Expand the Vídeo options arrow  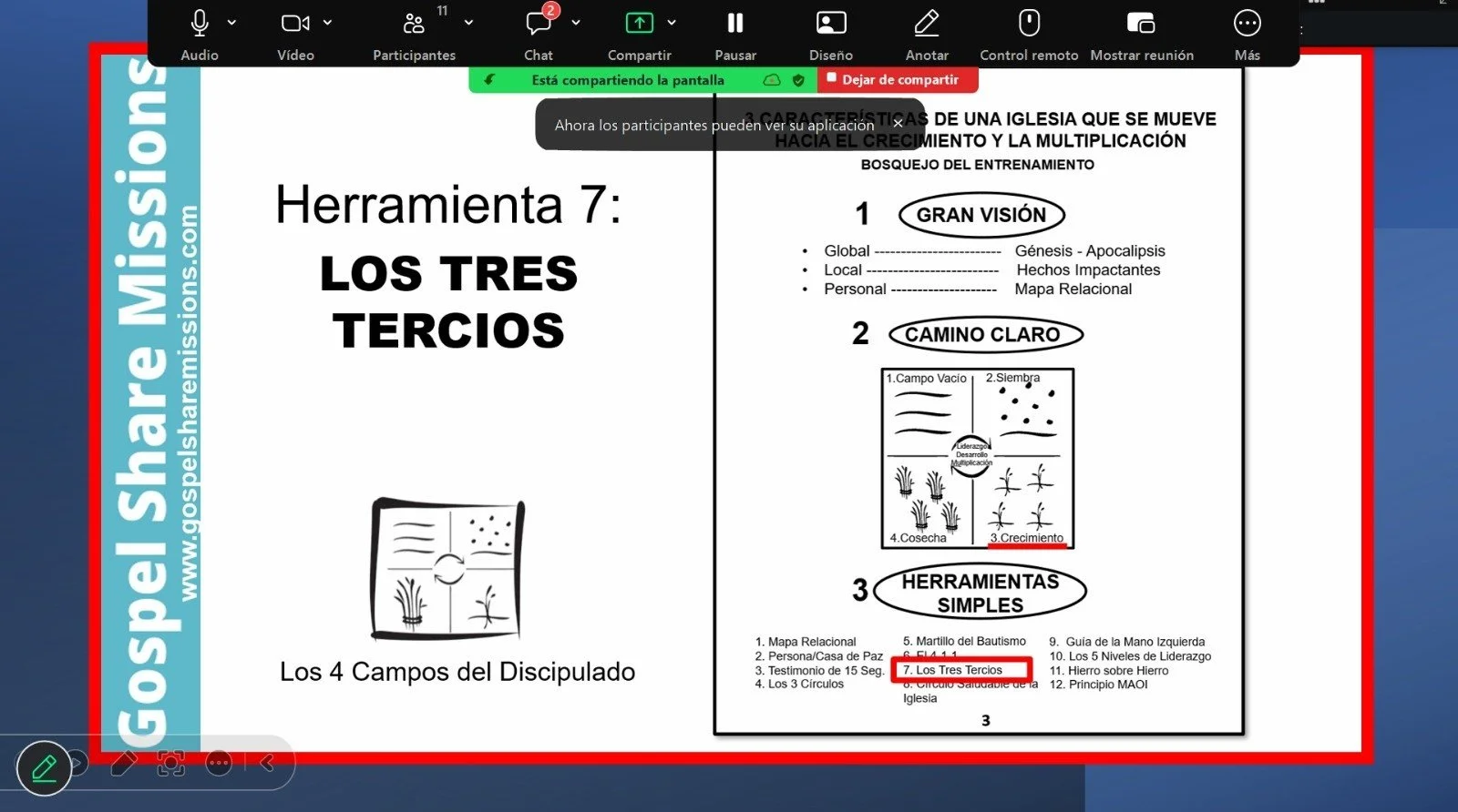[327, 23]
